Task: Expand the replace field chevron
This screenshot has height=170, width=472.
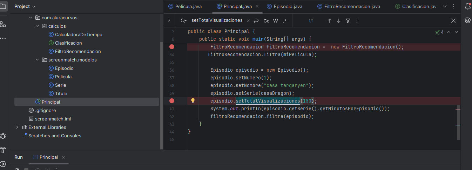Action: (x=169, y=21)
